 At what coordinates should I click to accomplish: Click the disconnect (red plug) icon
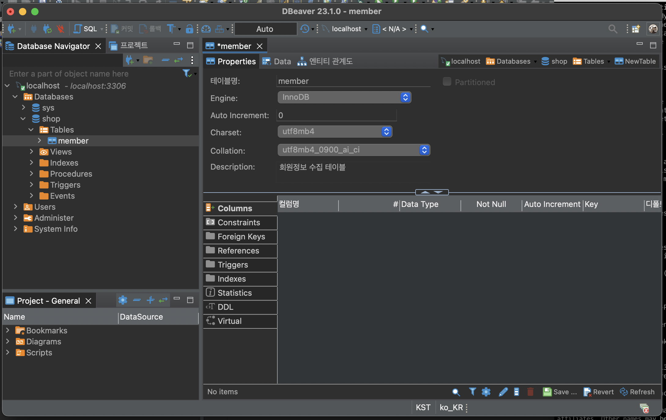(x=60, y=29)
